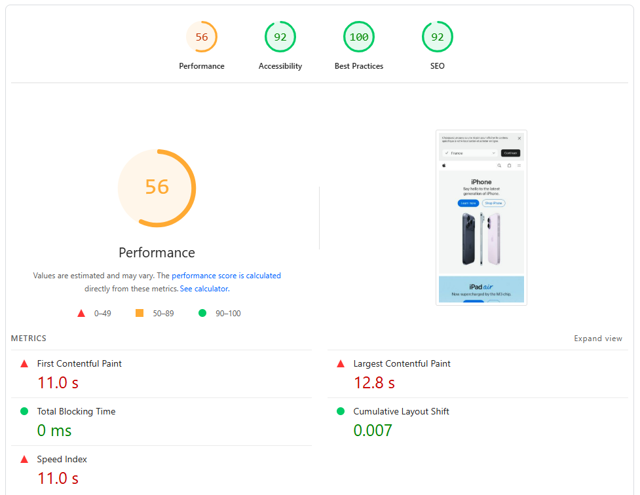Click the performance score is calculated link

[x=226, y=275]
